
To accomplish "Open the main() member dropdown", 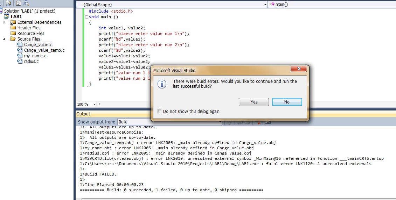I will (x=333, y=5).
